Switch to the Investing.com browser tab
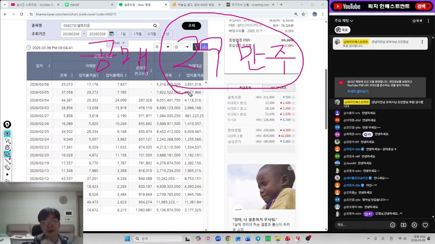Image resolution: width=435 pixels, height=244 pixels. (x=250, y=5)
